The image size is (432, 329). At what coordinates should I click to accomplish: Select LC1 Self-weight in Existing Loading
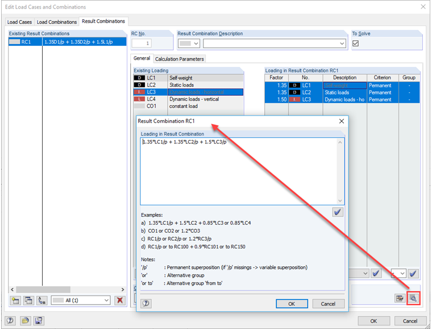point(189,78)
